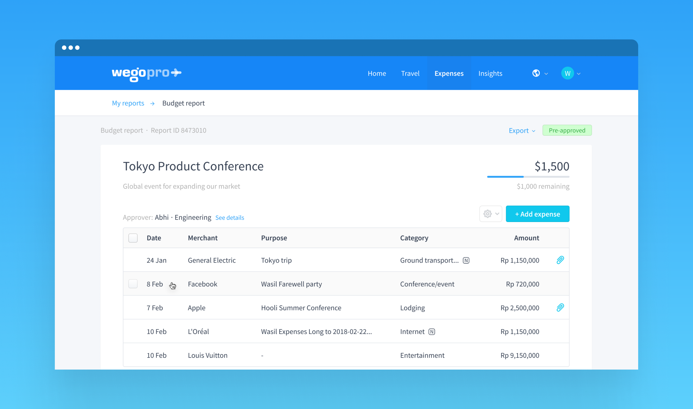Open the Insights section

pyautogui.click(x=490, y=73)
